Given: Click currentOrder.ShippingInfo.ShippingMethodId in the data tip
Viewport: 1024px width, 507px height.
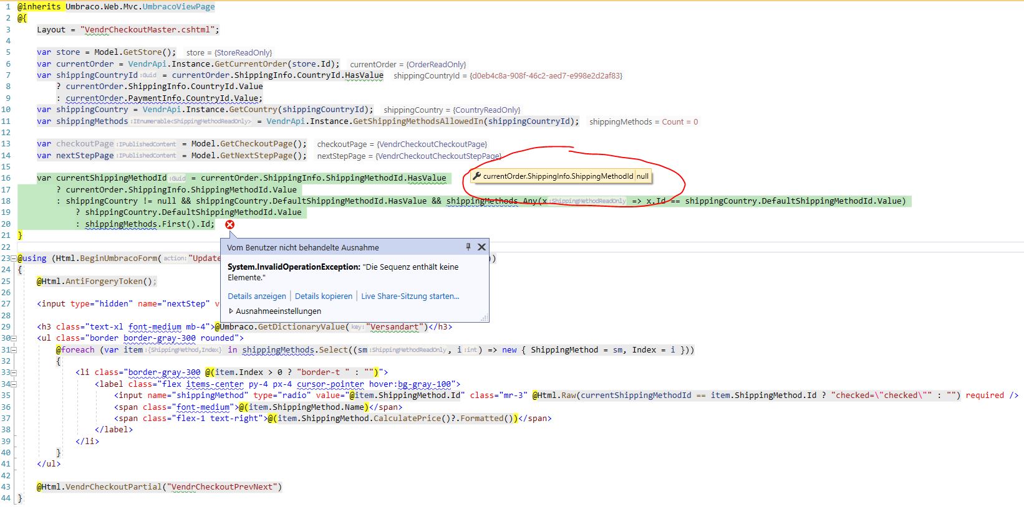Looking at the screenshot, I should (x=558, y=176).
